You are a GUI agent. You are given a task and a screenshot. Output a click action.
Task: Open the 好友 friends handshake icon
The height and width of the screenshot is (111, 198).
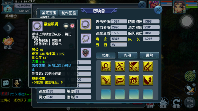coord(8,43)
